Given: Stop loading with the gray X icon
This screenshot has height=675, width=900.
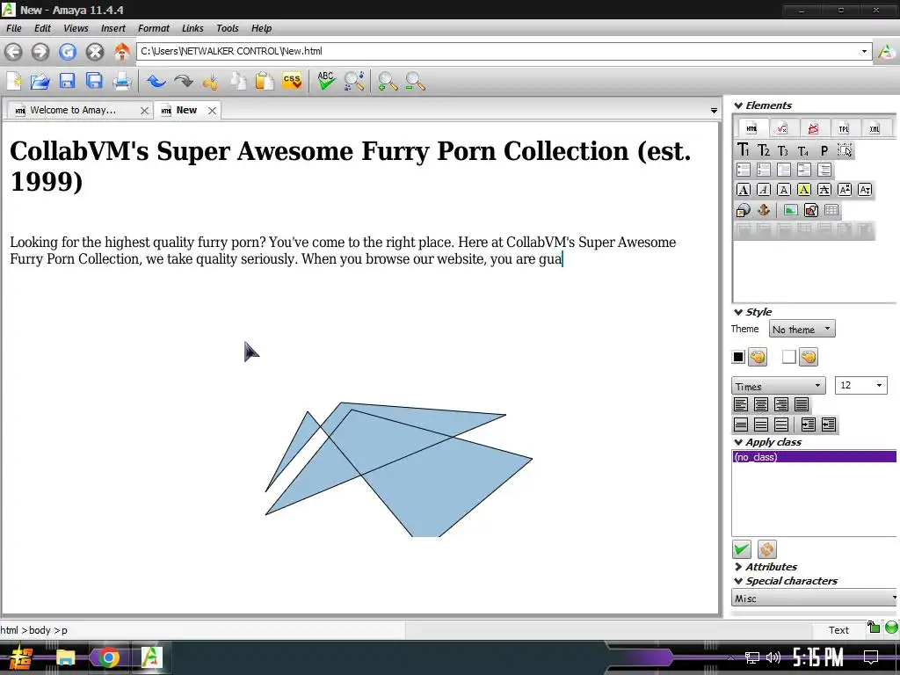Looking at the screenshot, I should (x=95, y=52).
